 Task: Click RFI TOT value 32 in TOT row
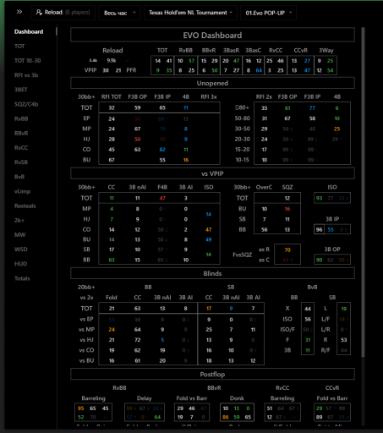point(112,107)
